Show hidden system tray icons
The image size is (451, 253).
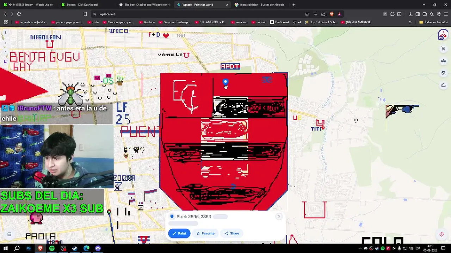click(360, 248)
